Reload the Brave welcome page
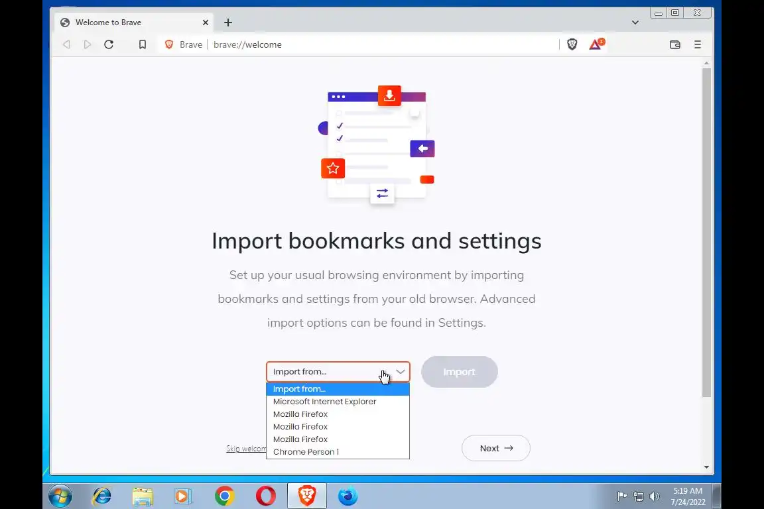The image size is (764, 509). [x=109, y=44]
